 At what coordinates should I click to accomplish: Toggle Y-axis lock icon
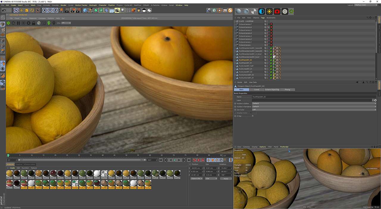(50, 10)
